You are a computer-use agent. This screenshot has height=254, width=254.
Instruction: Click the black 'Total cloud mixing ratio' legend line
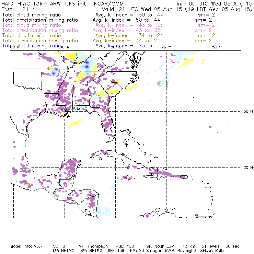(x=32, y=15)
